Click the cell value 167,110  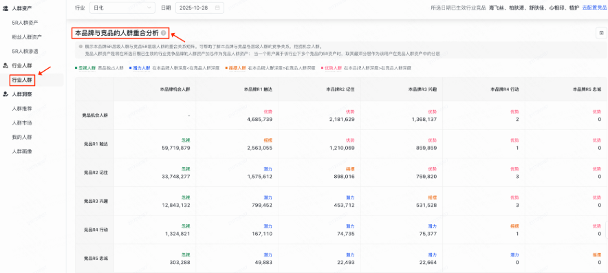(262, 234)
